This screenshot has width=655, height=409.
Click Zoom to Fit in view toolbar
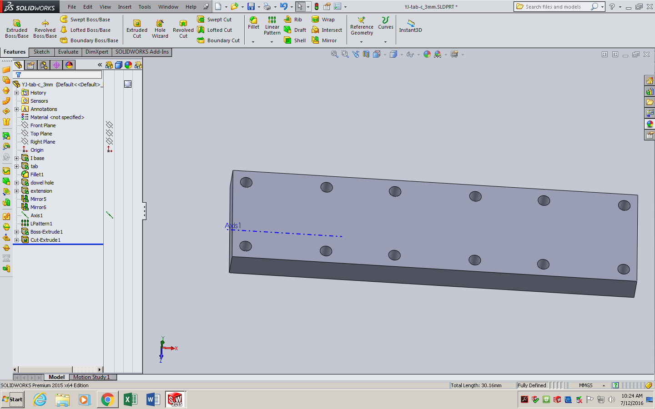(x=334, y=54)
